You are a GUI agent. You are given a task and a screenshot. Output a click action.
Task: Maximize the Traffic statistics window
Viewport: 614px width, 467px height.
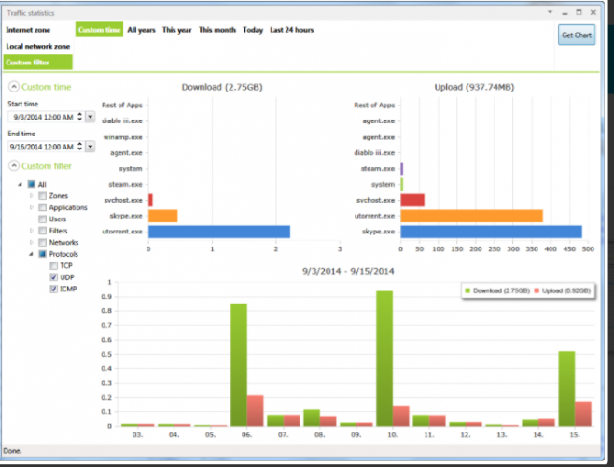pyautogui.click(x=579, y=12)
